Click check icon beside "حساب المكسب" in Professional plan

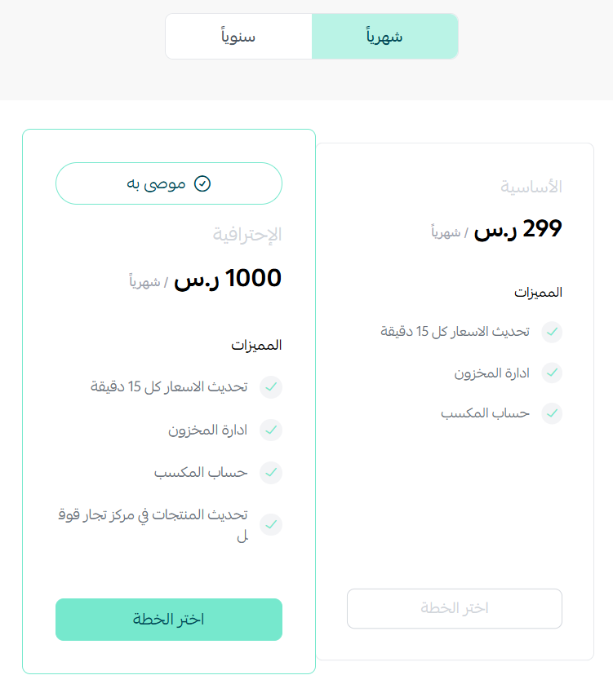click(x=271, y=473)
